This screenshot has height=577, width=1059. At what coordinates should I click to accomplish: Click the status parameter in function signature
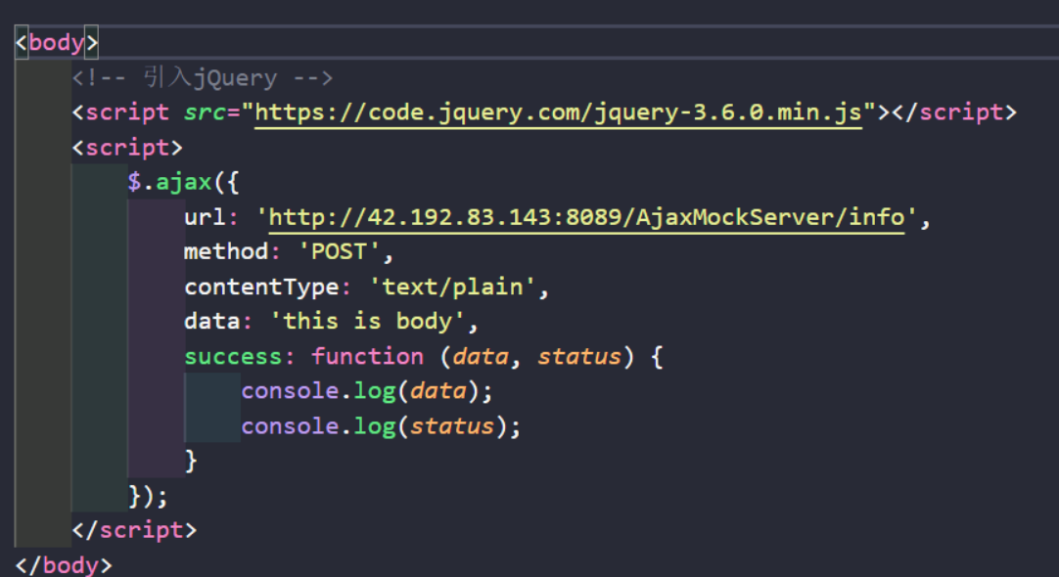(x=578, y=356)
